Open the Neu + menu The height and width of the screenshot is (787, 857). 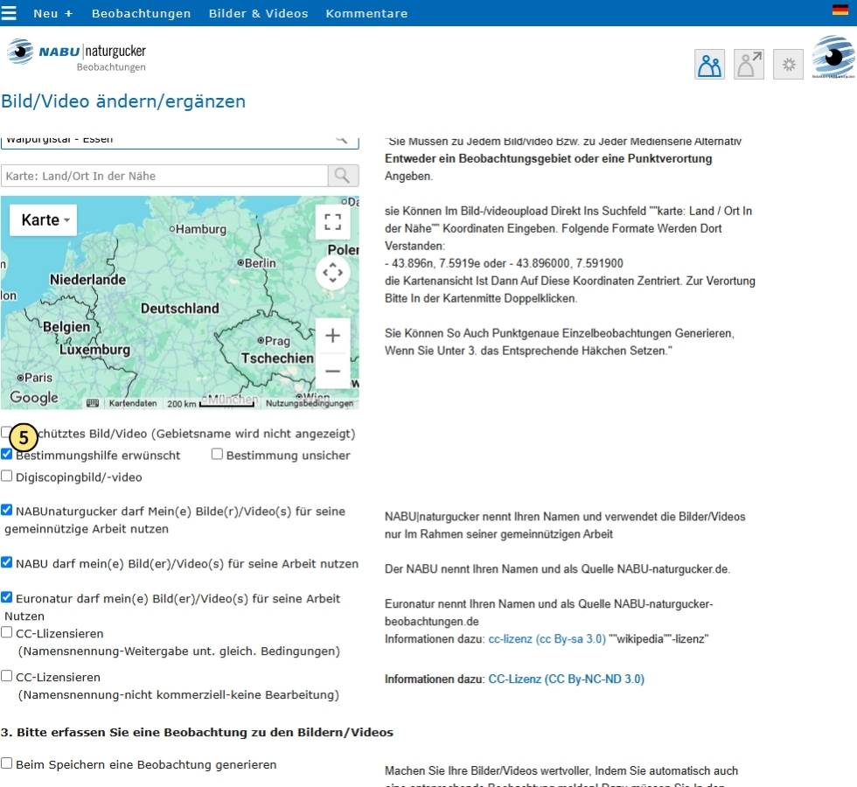pyautogui.click(x=53, y=13)
